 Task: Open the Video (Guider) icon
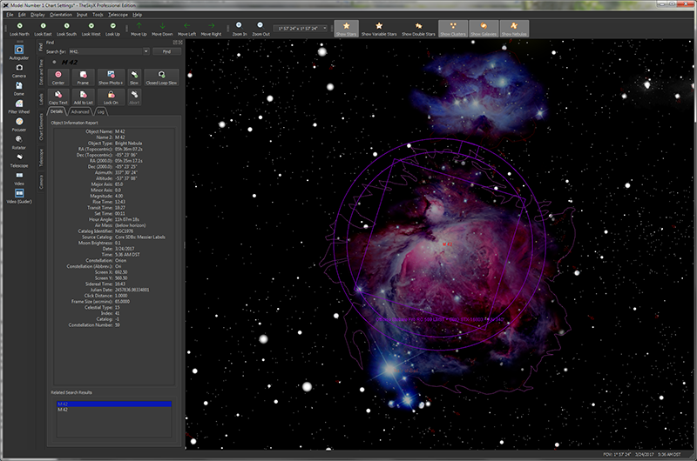pyautogui.click(x=19, y=196)
